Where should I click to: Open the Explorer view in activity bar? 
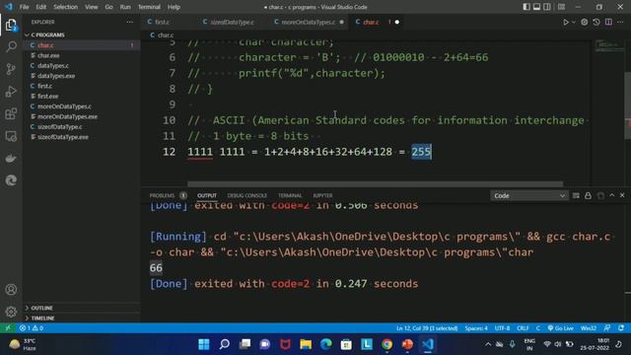pyautogui.click(x=11, y=25)
